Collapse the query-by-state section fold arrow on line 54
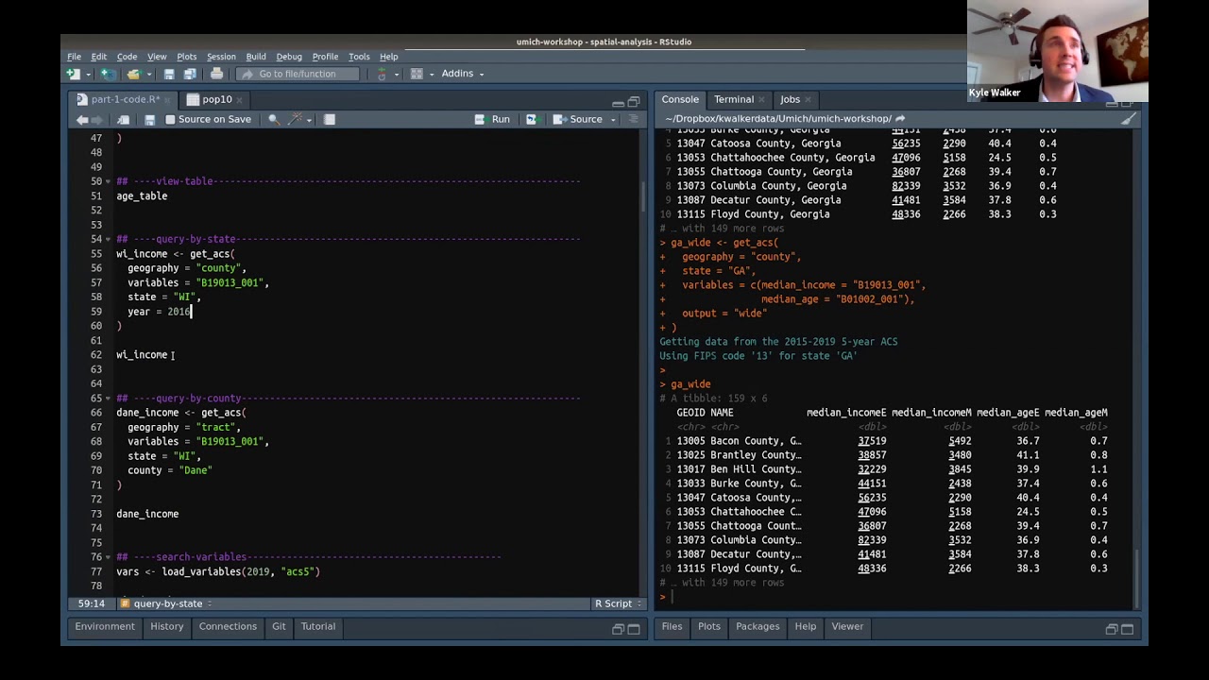This screenshot has height=680, width=1209. click(109, 239)
